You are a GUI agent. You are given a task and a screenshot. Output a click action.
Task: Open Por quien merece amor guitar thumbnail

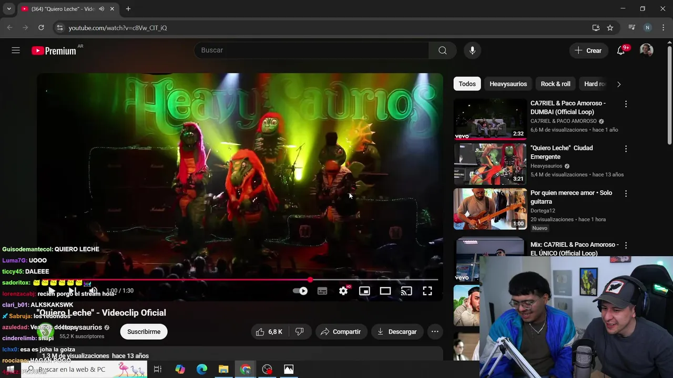pos(490,209)
